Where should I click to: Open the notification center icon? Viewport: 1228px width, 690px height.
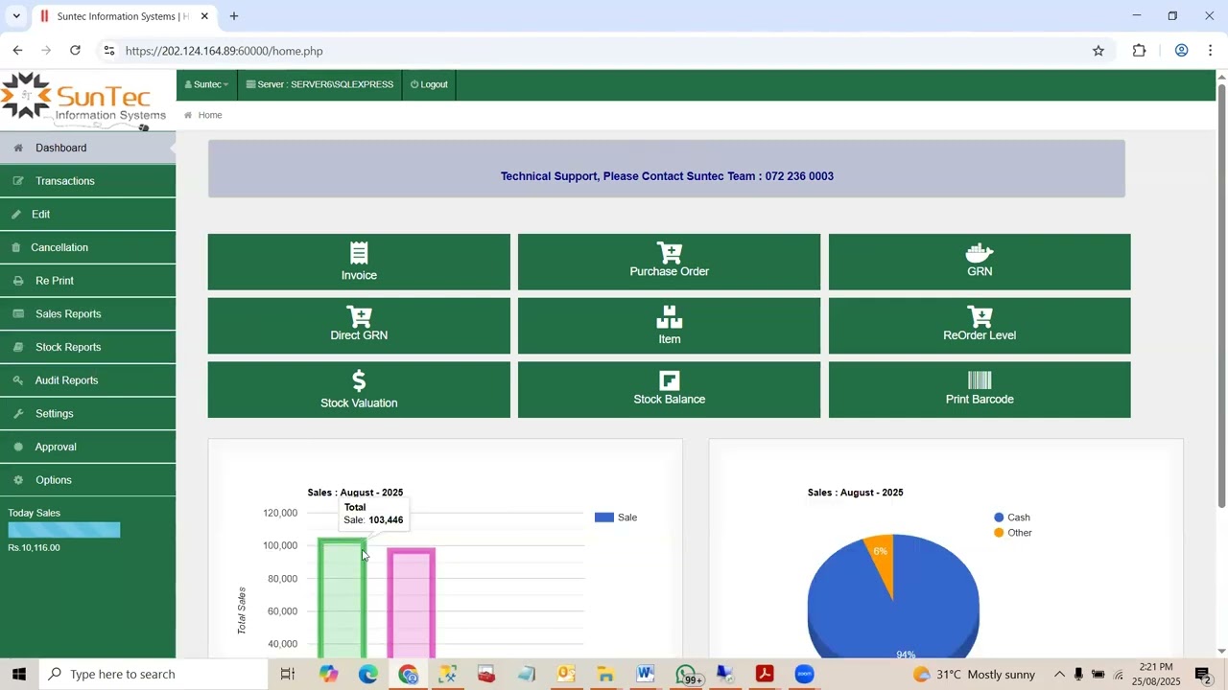(1203, 675)
